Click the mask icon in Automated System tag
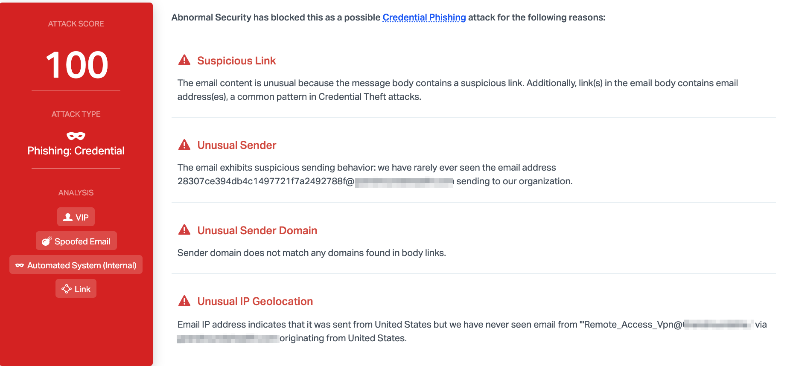The width and height of the screenshot is (793, 366). (20, 265)
